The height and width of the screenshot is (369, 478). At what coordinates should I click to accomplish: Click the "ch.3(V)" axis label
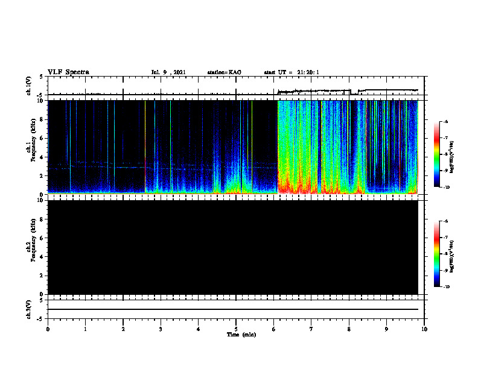[28, 309]
